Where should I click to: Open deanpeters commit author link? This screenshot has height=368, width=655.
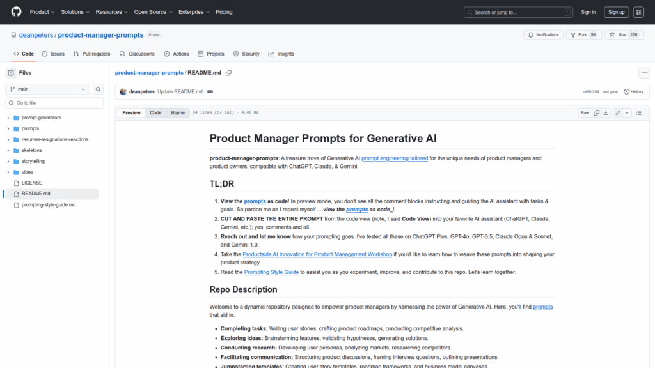[x=142, y=92]
